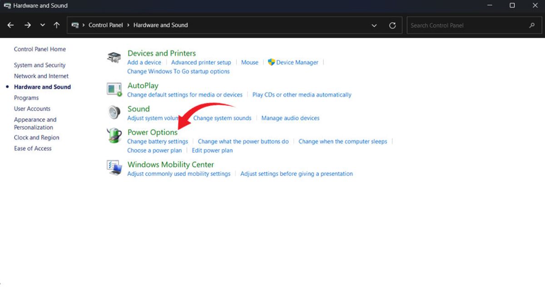
Task: Expand the chevron before Control Panel breadcrumb
Action: point(84,25)
